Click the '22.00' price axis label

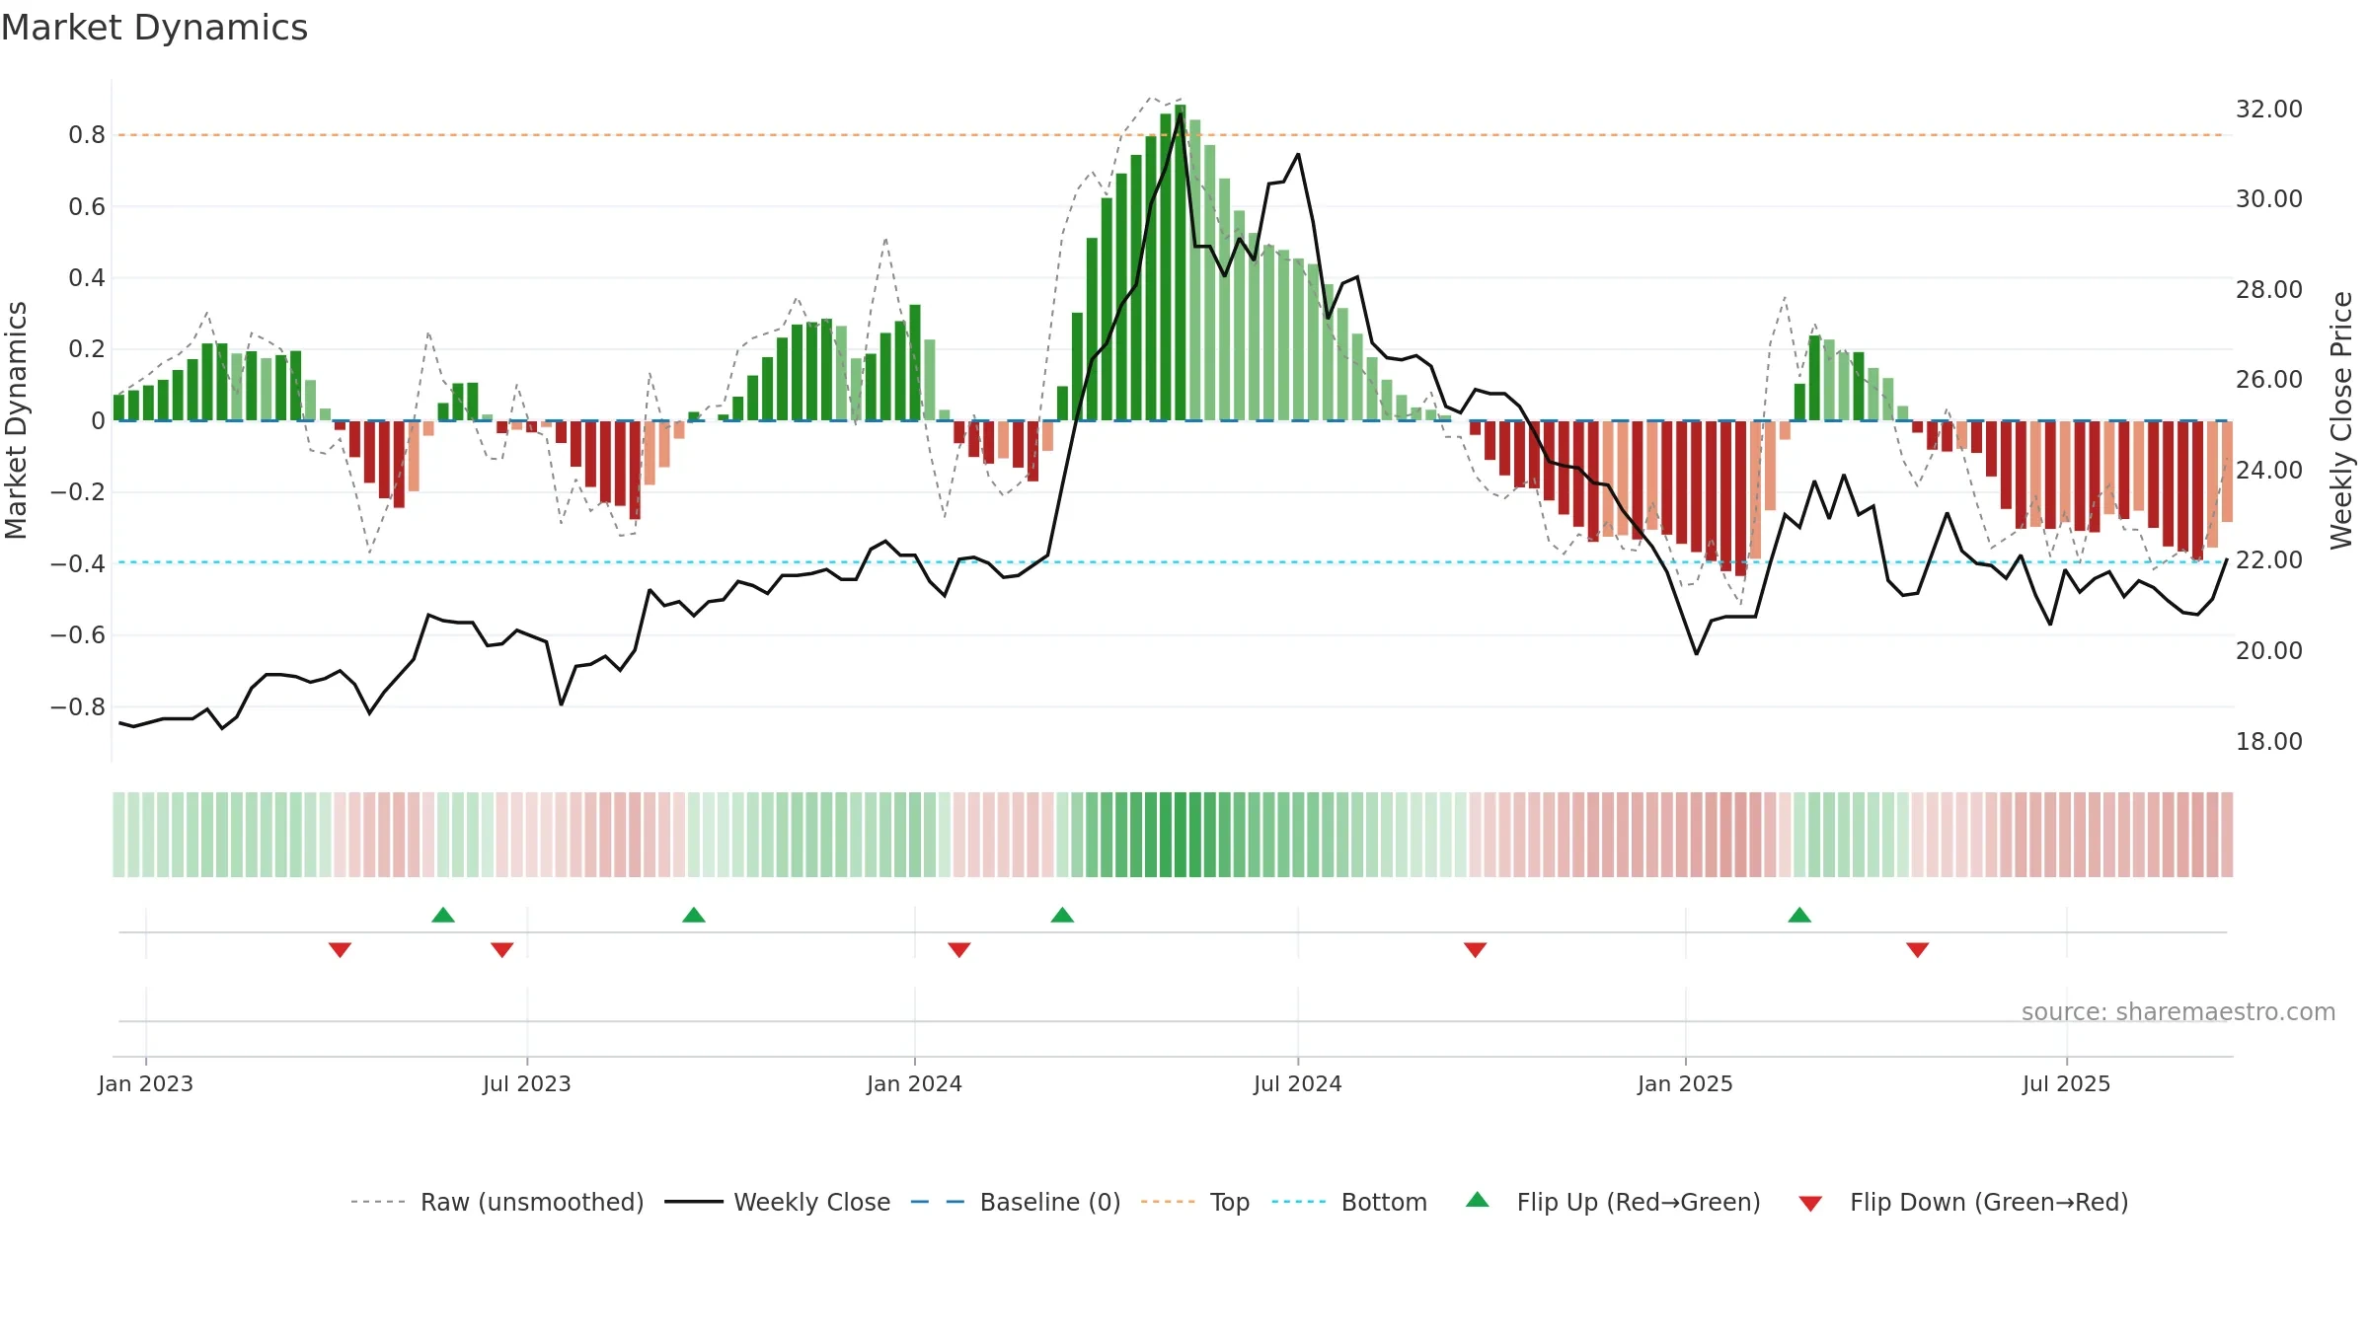coord(2269,559)
